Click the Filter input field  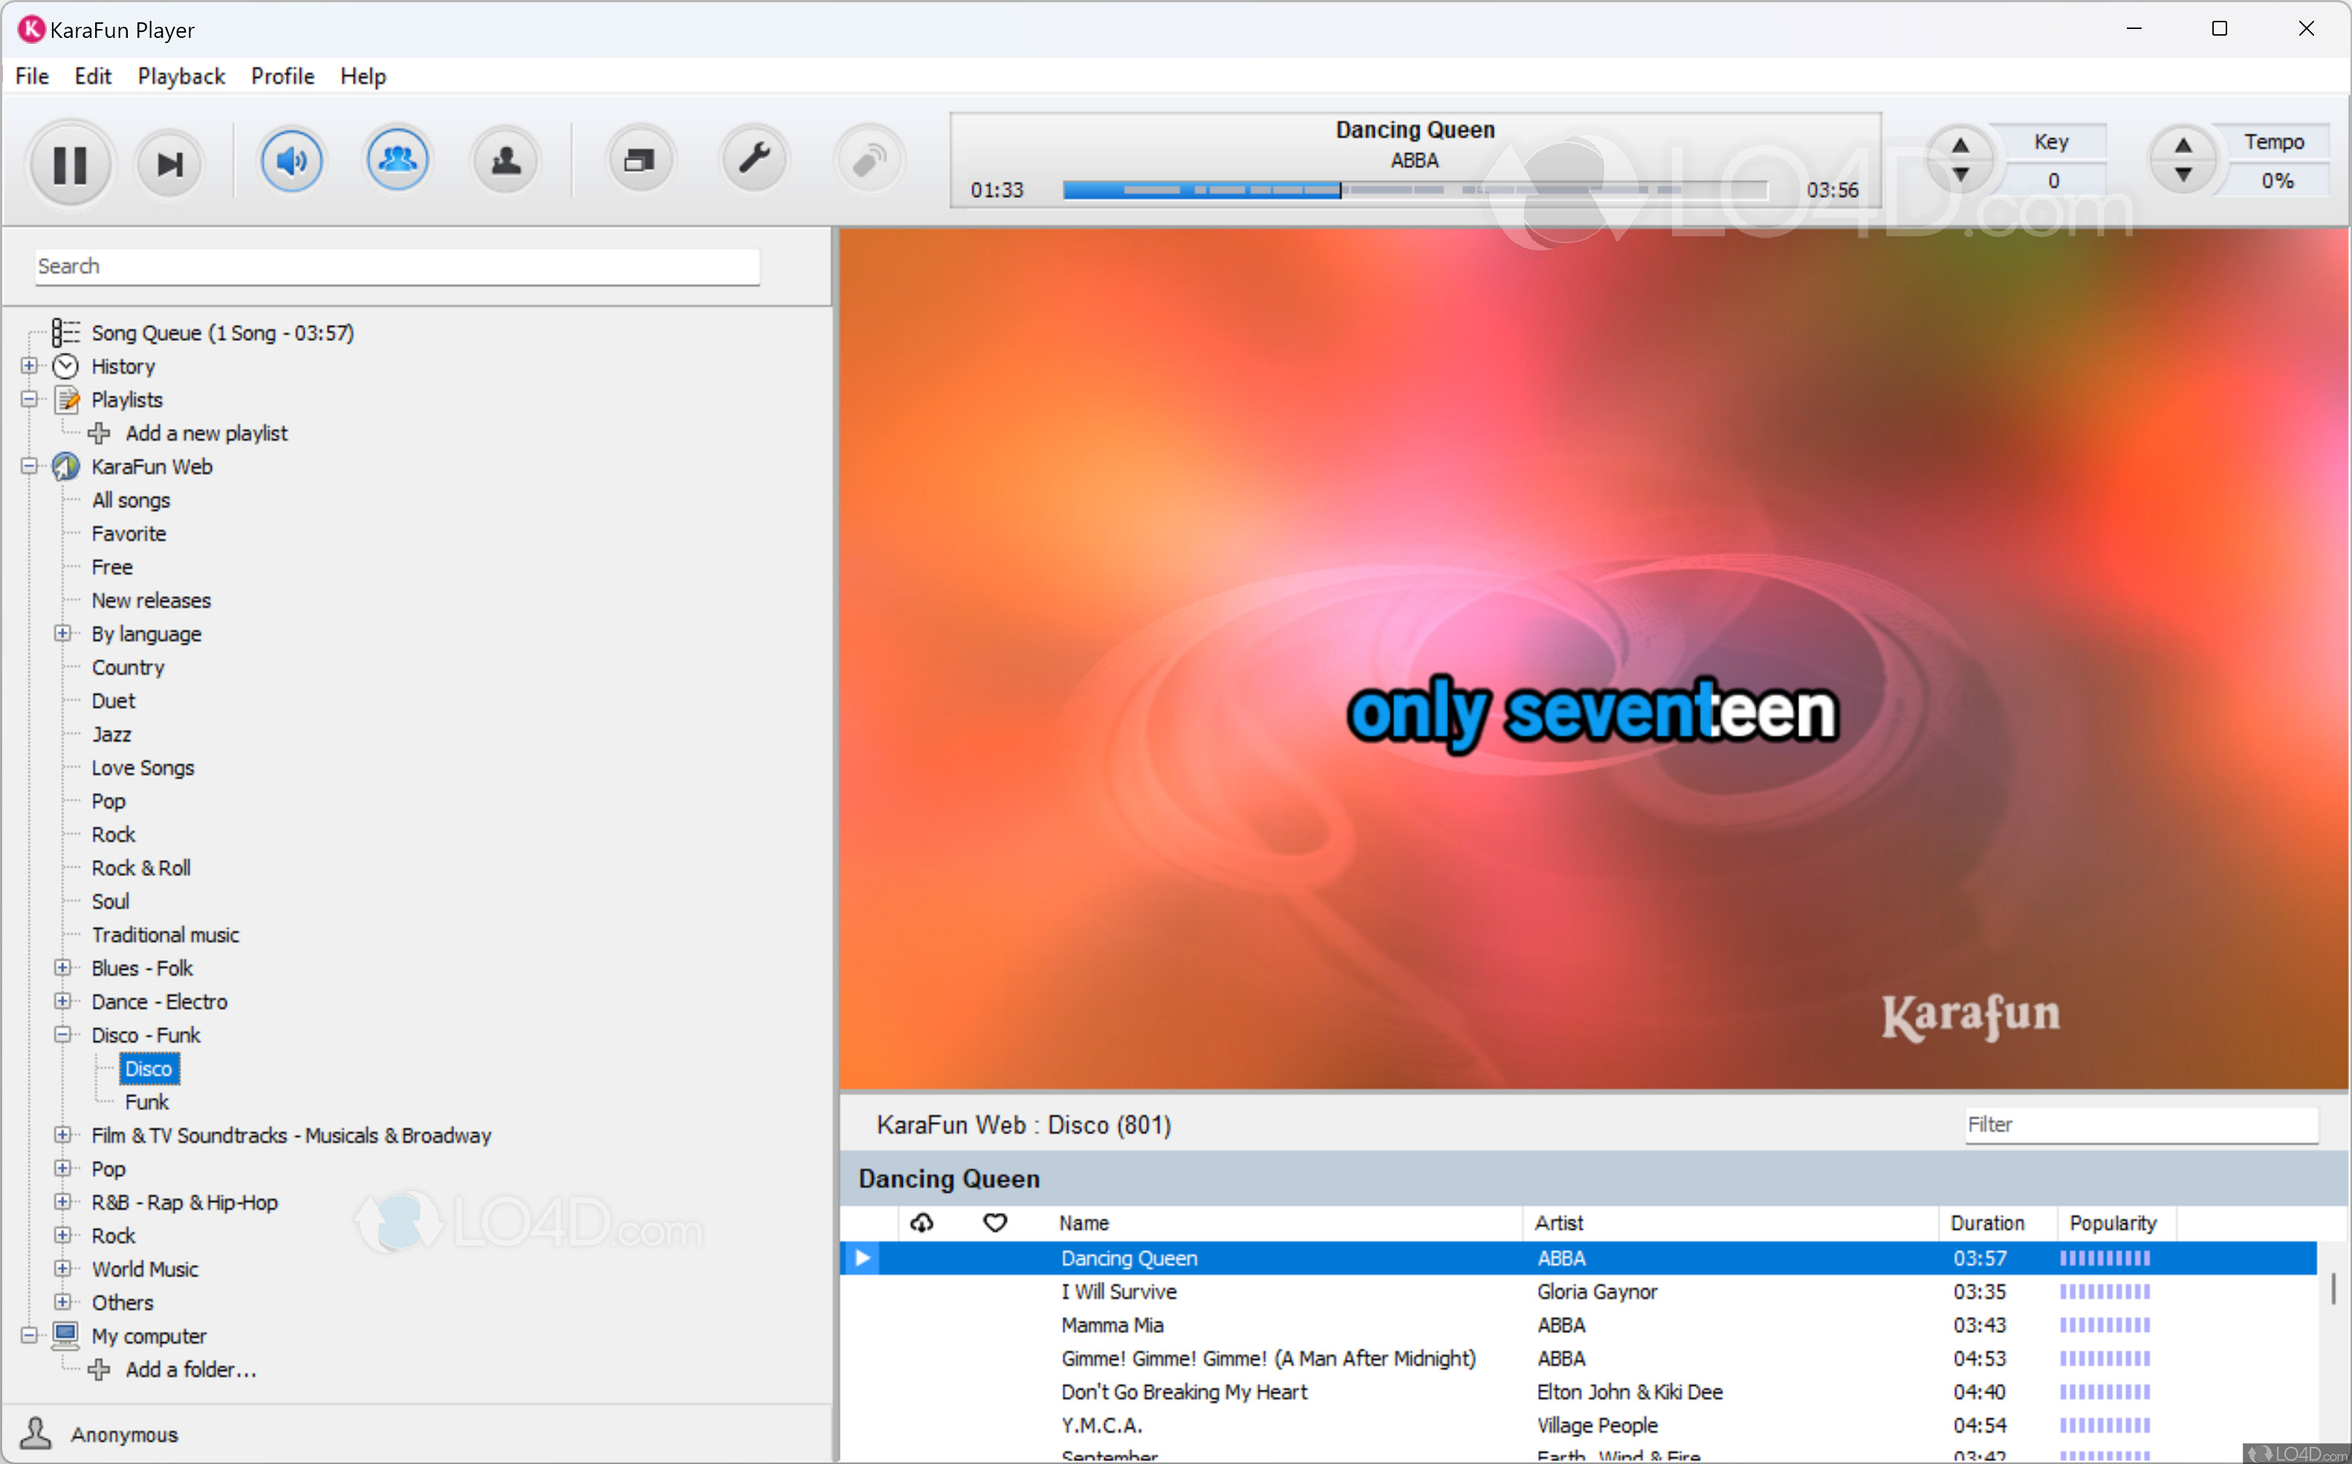(2141, 1124)
